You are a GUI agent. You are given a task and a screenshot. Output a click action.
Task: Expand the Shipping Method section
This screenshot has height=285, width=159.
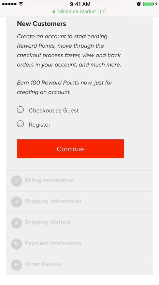79,223
